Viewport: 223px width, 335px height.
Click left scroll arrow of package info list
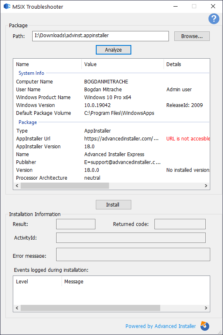pos(17,185)
